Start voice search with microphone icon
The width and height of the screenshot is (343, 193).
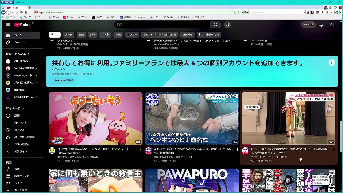(228, 25)
